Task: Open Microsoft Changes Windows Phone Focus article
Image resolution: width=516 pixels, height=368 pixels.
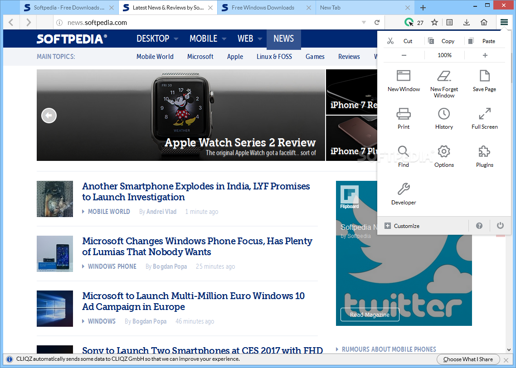Action: click(x=197, y=247)
